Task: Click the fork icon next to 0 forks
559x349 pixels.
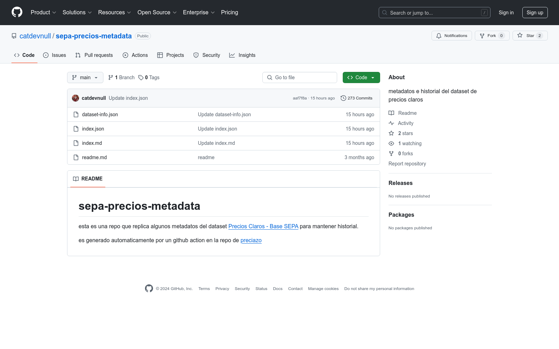Action: tap(391, 154)
